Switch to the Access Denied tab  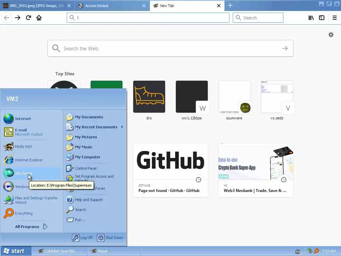pos(112,6)
